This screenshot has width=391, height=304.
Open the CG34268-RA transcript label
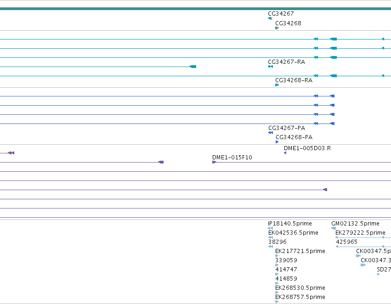(x=294, y=80)
